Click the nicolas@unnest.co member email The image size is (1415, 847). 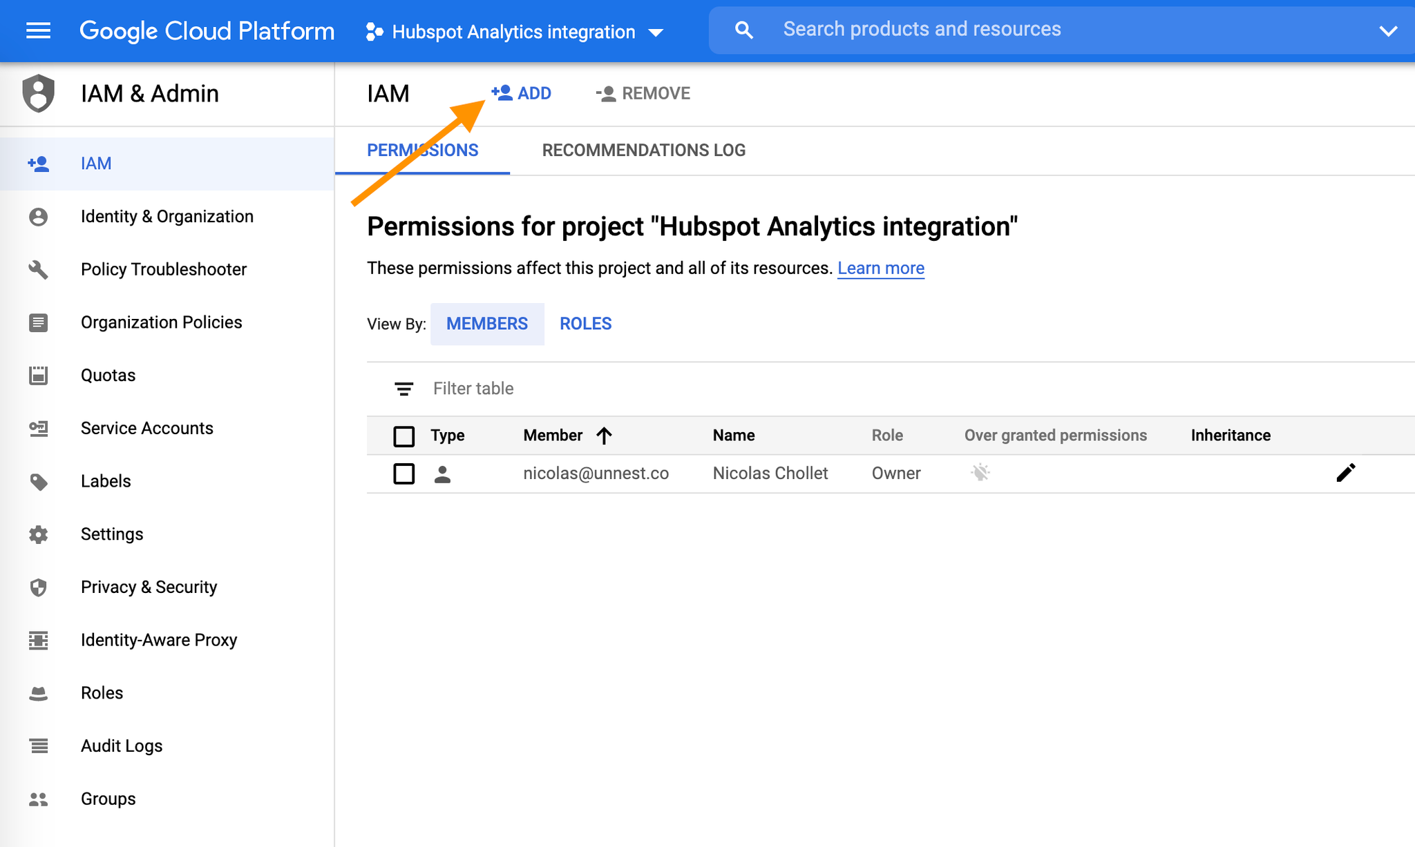coord(596,473)
